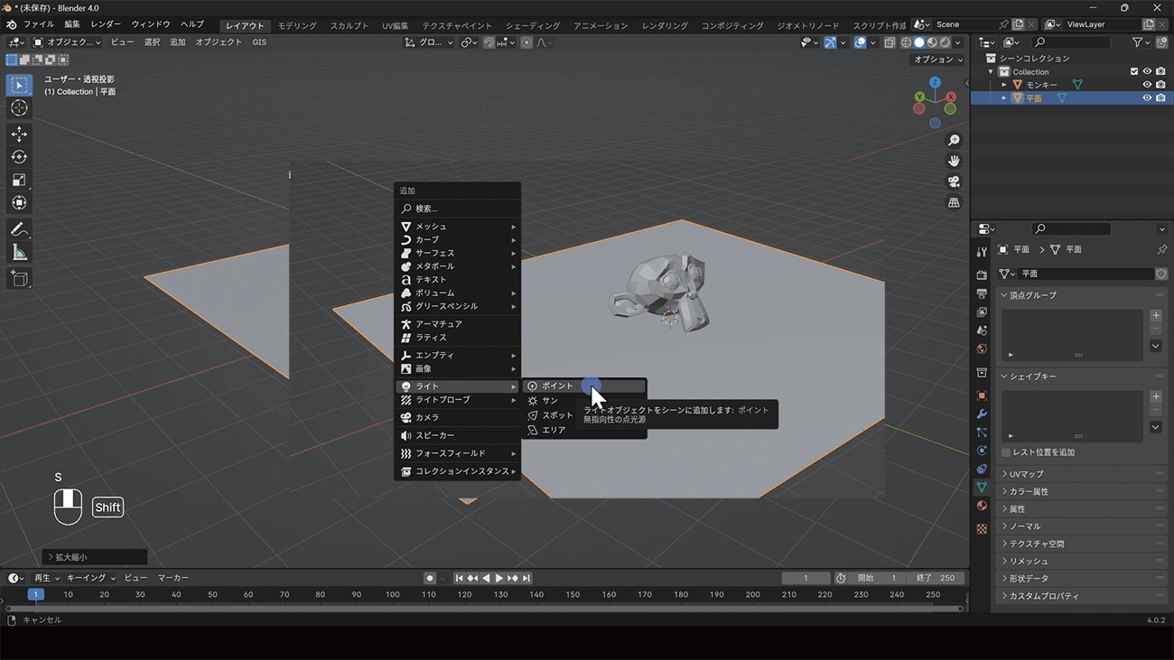
Task: Select the Transform tool
Action: point(19,203)
